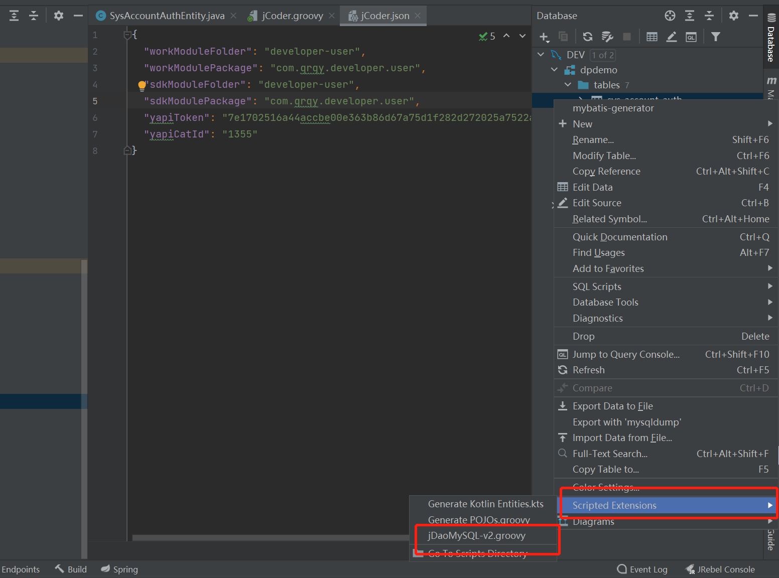The height and width of the screenshot is (578, 779).
Task: Open table editor from Database toolbar
Action: tap(652, 37)
